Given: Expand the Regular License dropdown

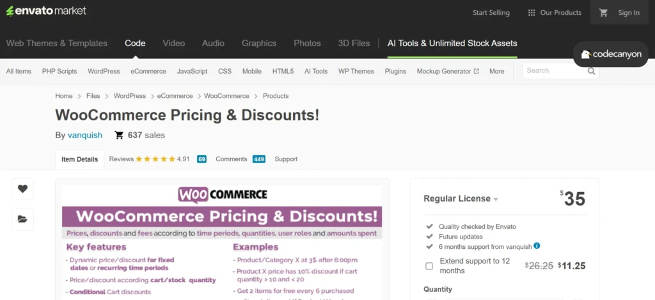Looking at the screenshot, I should coord(461,199).
